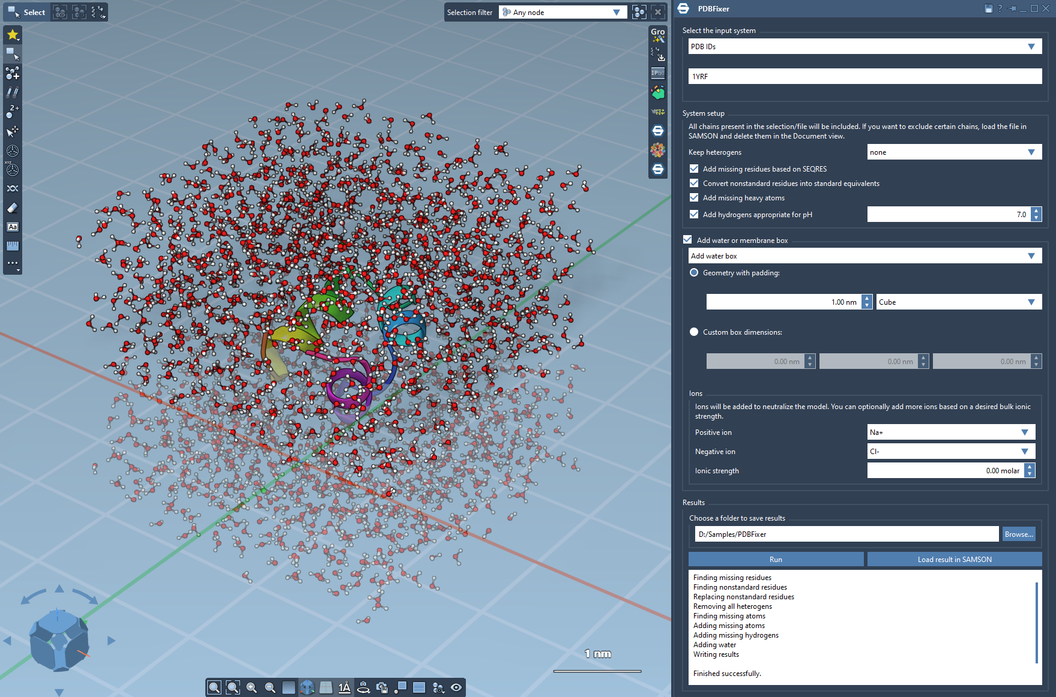Click the navigation cube in viewport corner
Viewport: 1056px width, 697px height.
59,640
